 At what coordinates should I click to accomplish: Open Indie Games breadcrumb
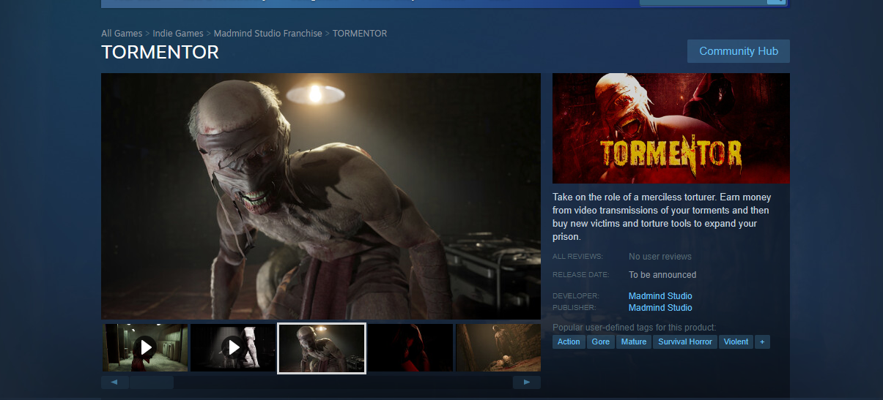tap(178, 34)
